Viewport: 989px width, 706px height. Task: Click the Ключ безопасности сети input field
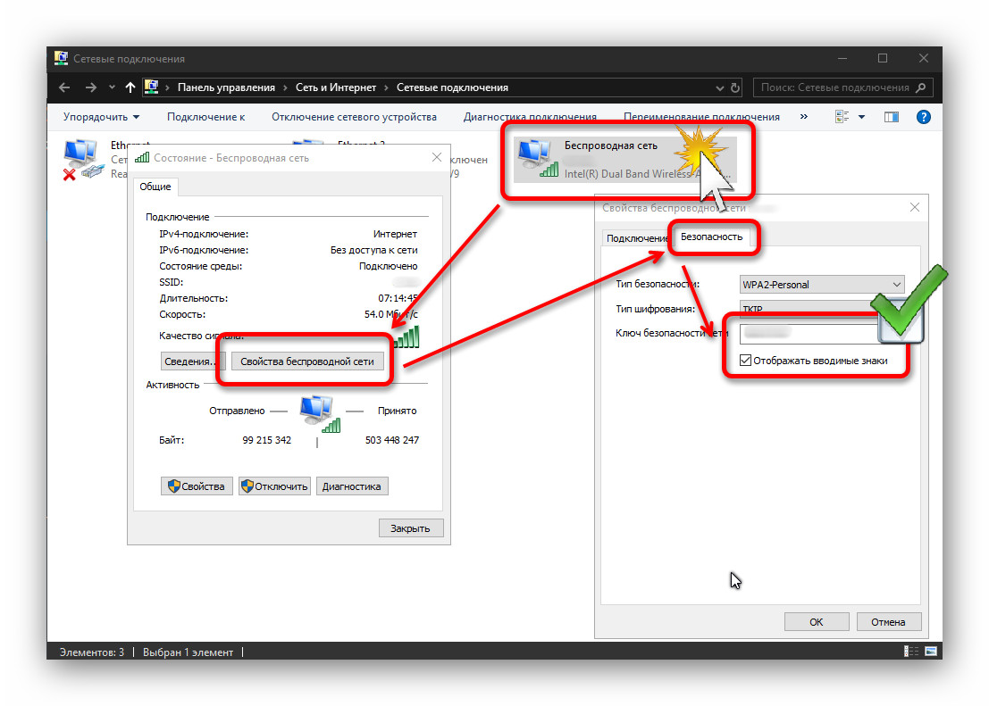click(x=810, y=332)
